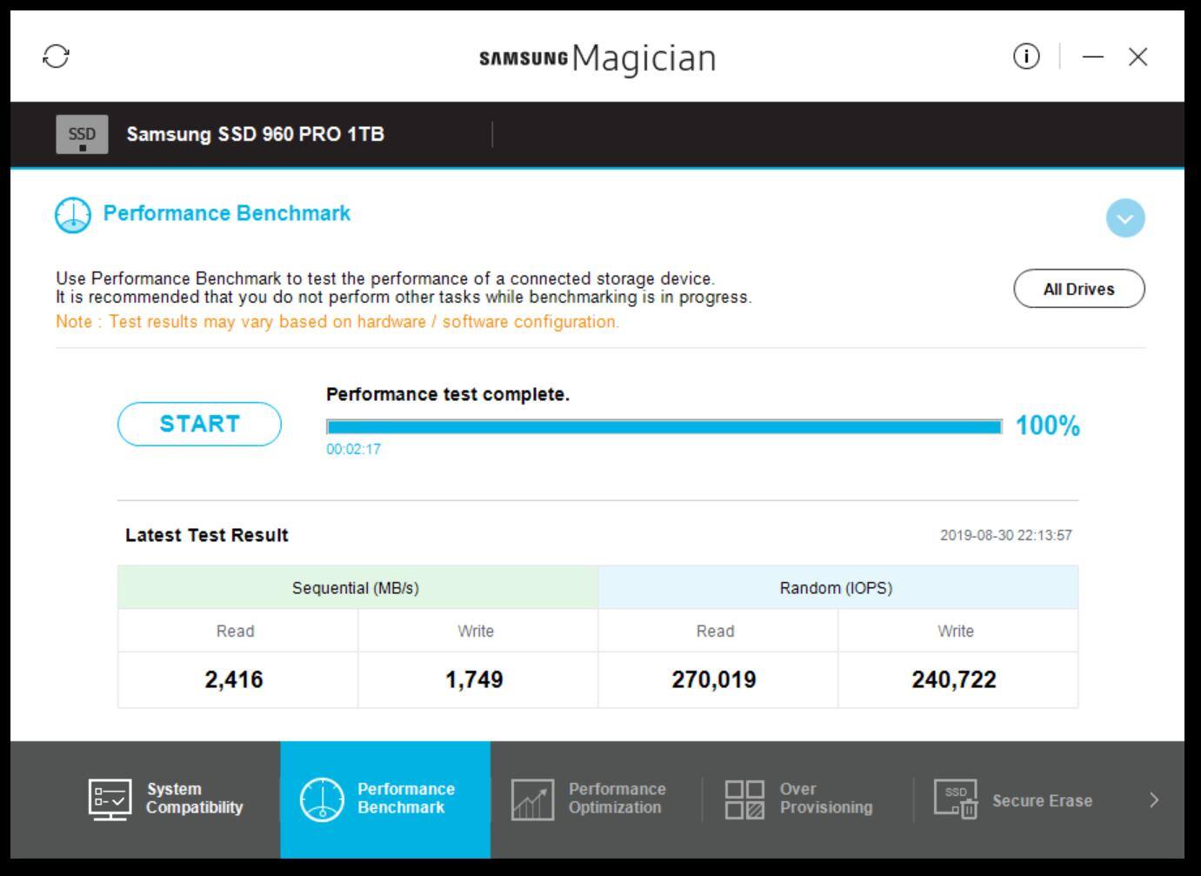
Task: Click the Secure Erase trash icon
Action: [x=956, y=799]
